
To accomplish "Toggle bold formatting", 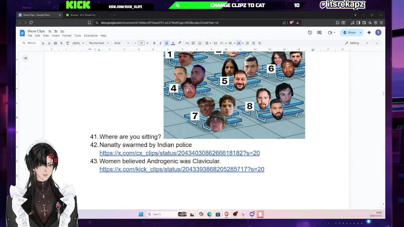I will 154,43.
